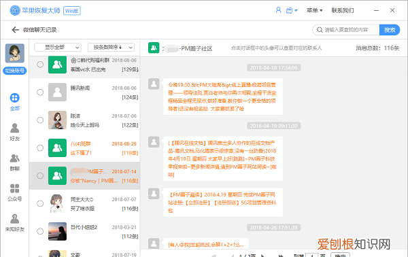Select radio for 韩代购福利群 chat

pyautogui.click(x=40, y=65)
